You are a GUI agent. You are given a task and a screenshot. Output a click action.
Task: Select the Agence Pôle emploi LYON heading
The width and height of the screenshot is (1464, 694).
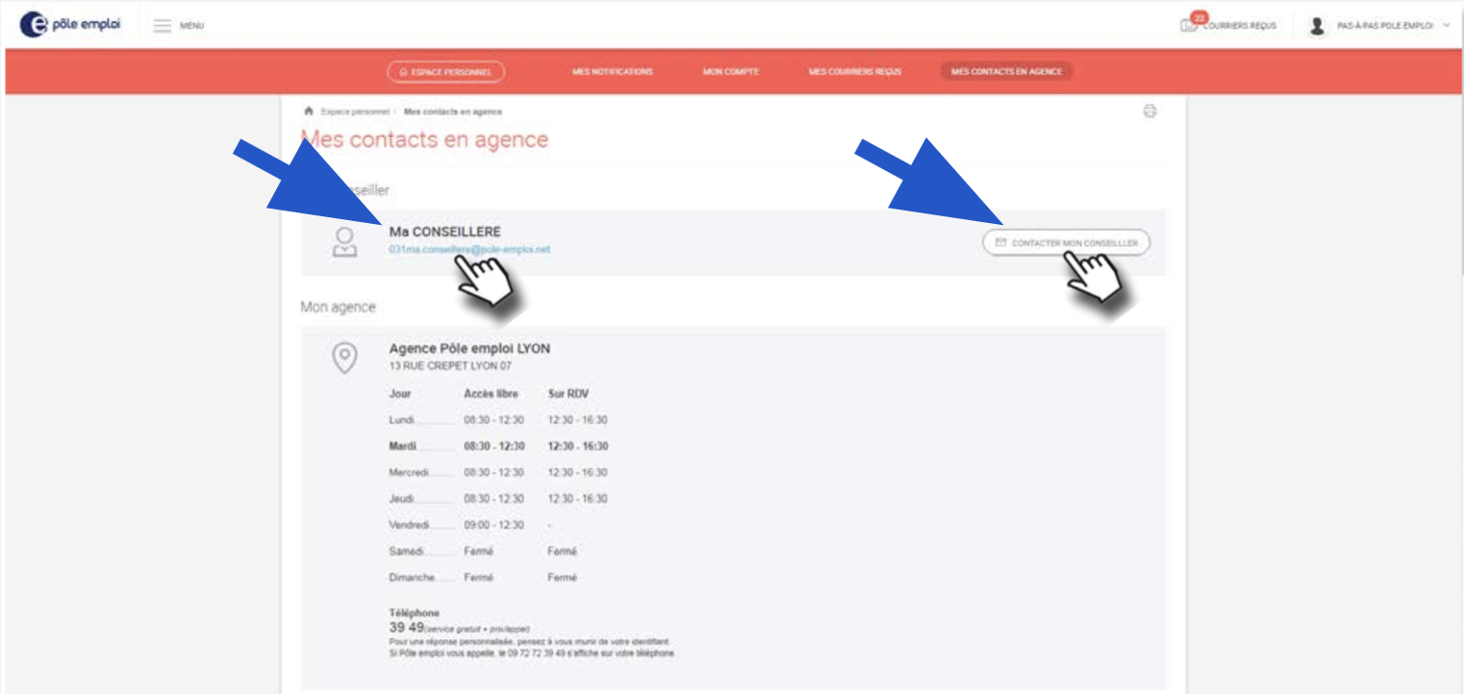(x=469, y=349)
